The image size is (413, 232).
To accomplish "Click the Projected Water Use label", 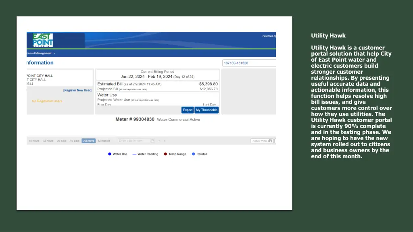I will point(113,100).
